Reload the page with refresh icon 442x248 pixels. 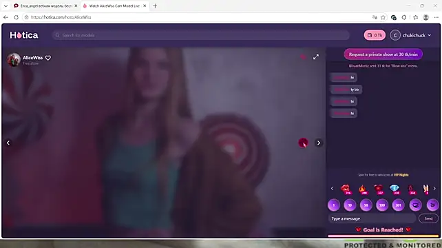coord(16,17)
